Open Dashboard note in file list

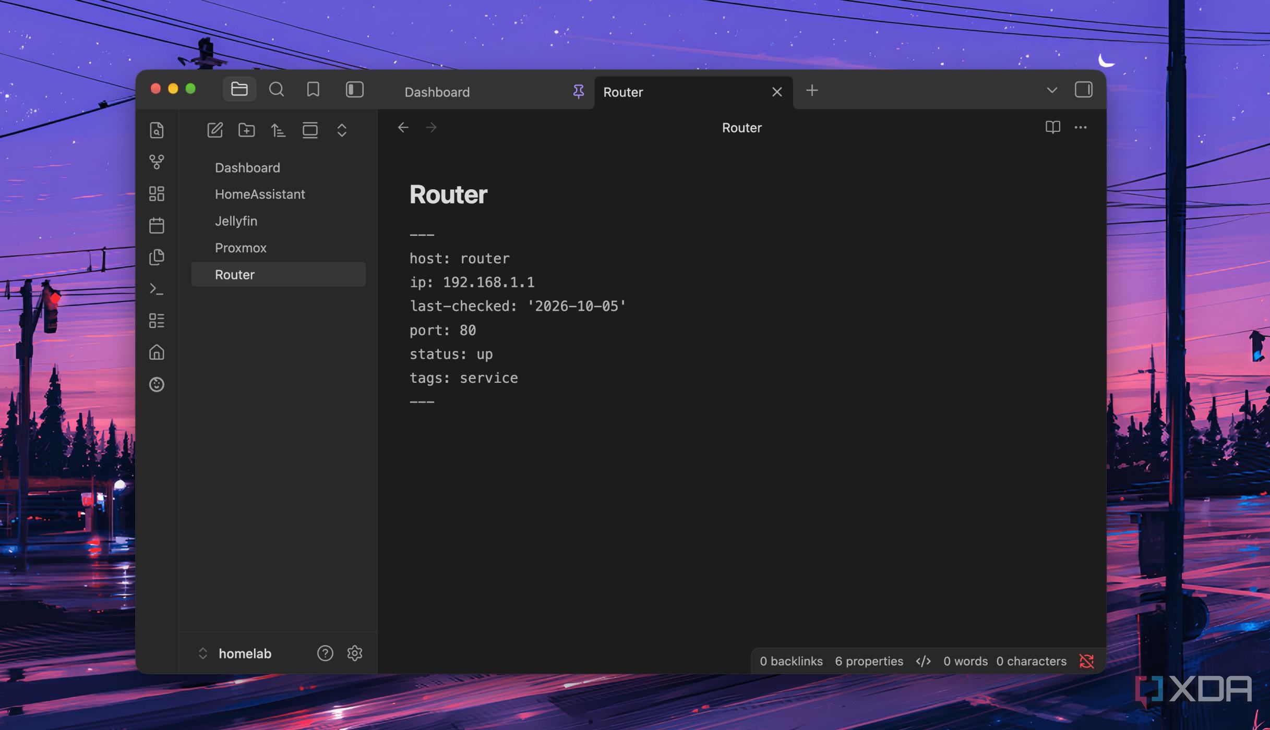(x=278, y=167)
